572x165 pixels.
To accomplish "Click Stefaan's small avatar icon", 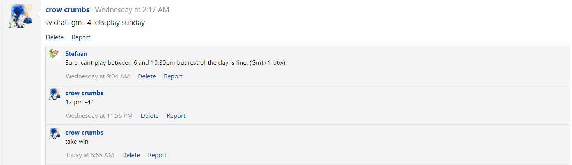I will click(55, 54).
